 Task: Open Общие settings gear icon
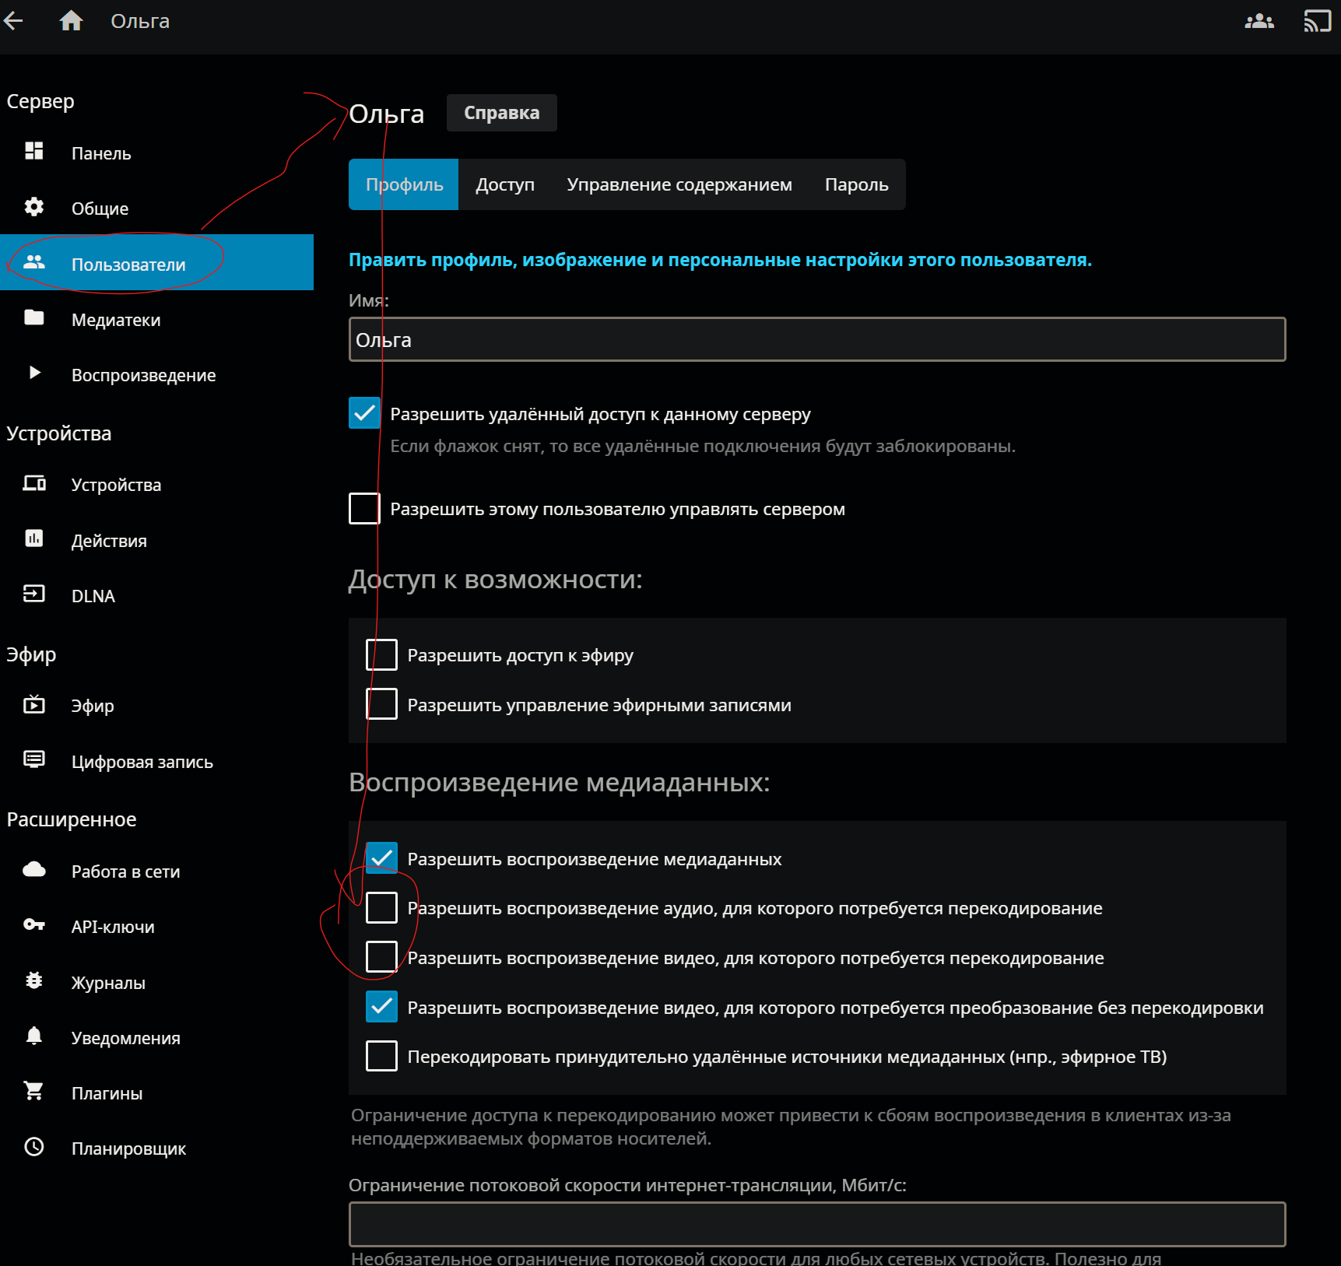(x=34, y=207)
